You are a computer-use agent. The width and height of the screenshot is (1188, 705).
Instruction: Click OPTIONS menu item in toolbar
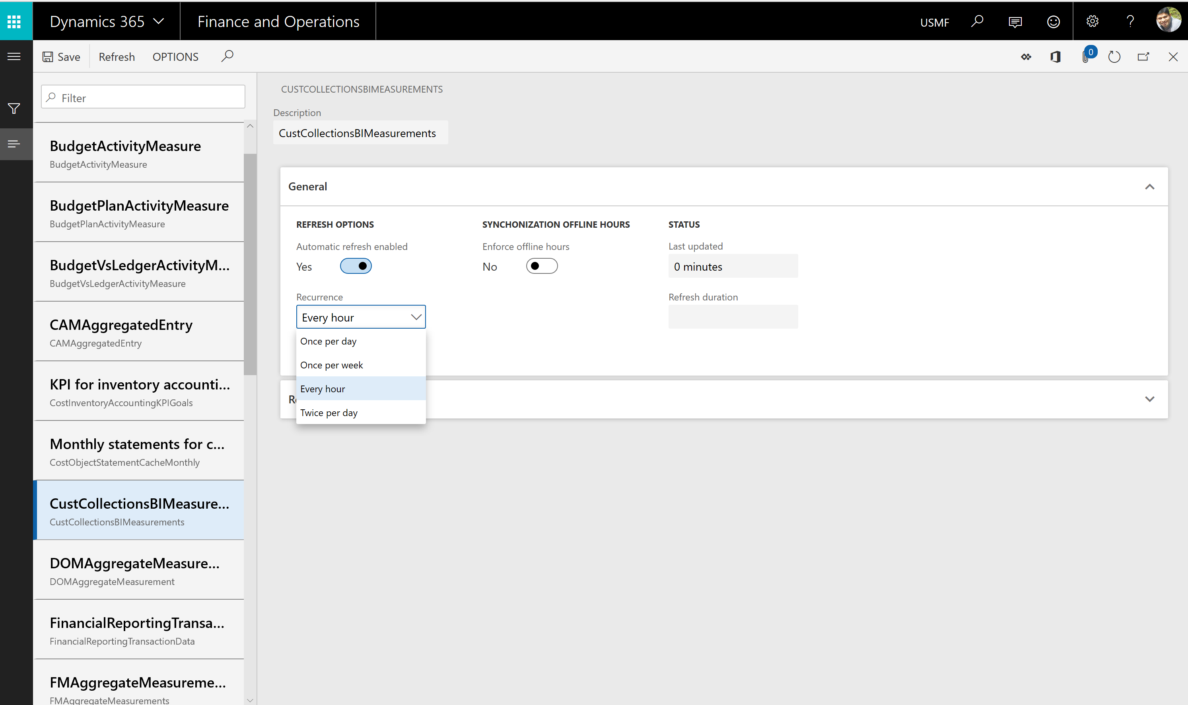(175, 56)
